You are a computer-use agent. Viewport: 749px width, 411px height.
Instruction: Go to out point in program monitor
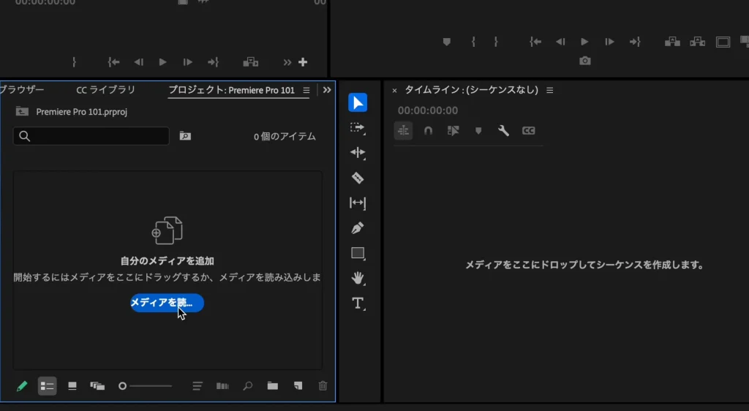[x=635, y=42]
